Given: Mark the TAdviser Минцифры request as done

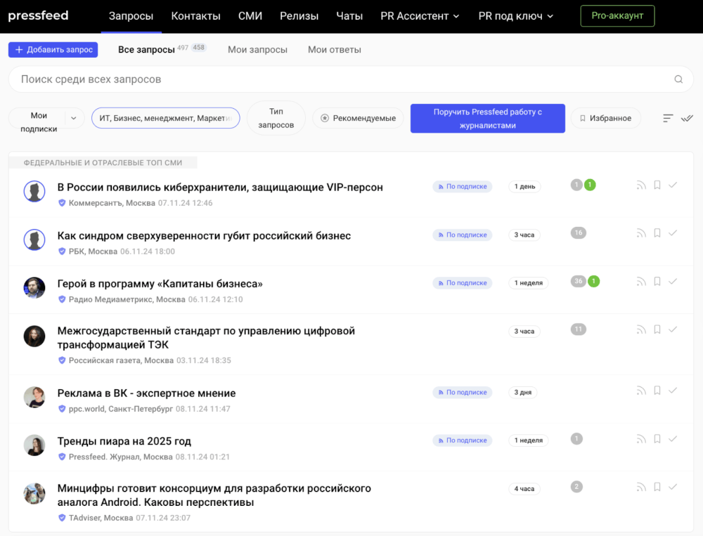Looking at the screenshot, I should pyautogui.click(x=673, y=487).
